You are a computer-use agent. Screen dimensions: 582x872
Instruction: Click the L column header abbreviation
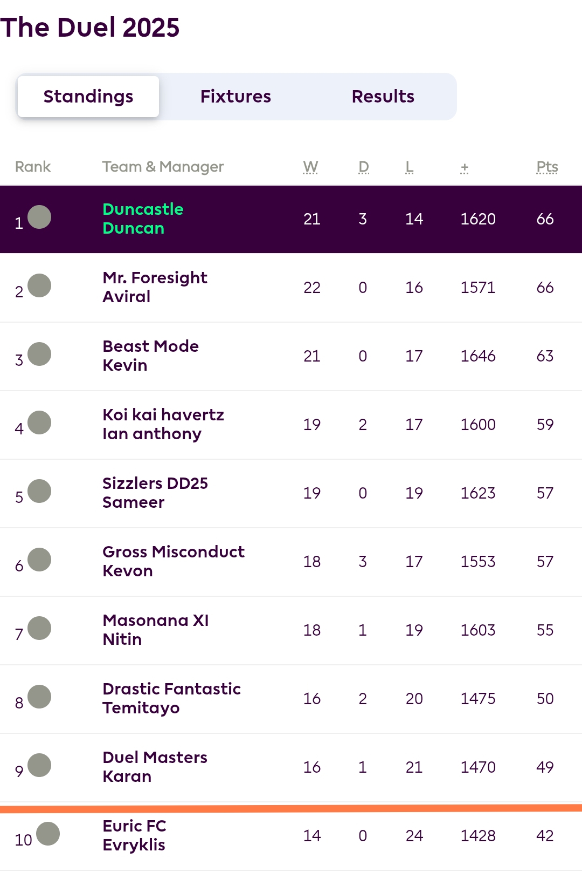(410, 167)
